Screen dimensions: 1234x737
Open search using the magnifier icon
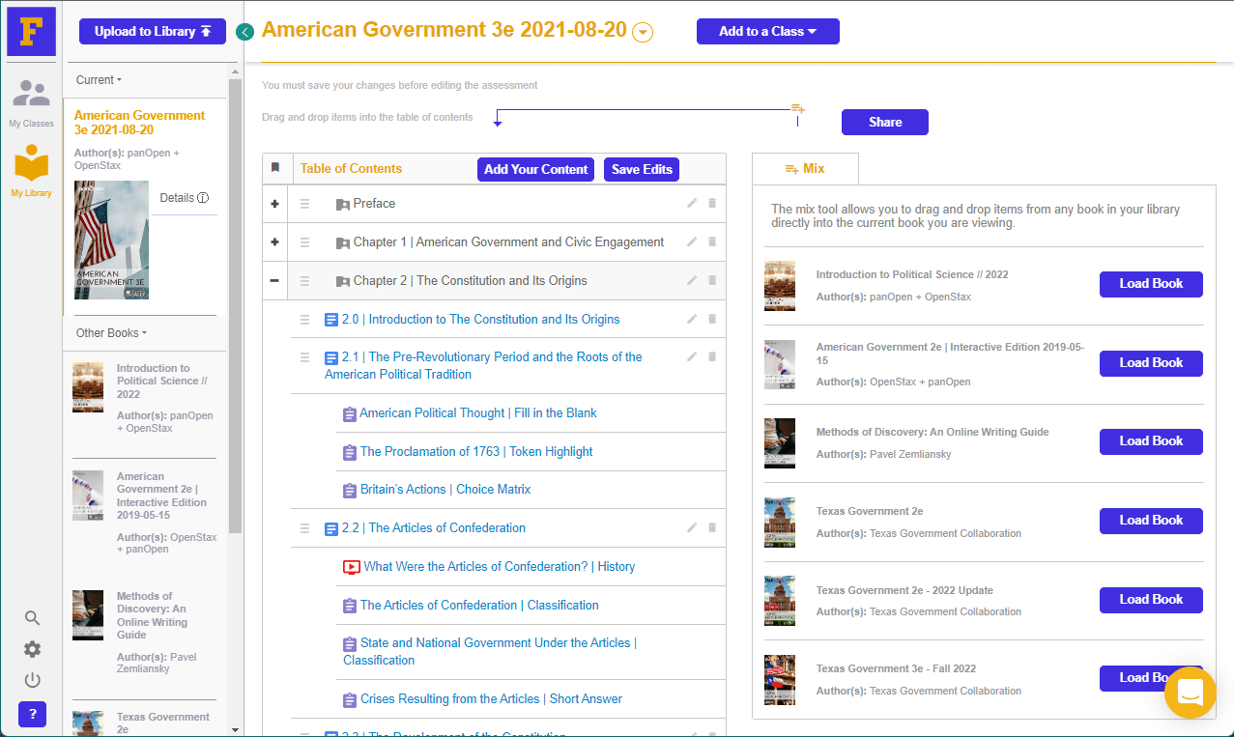tap(32, 618)
